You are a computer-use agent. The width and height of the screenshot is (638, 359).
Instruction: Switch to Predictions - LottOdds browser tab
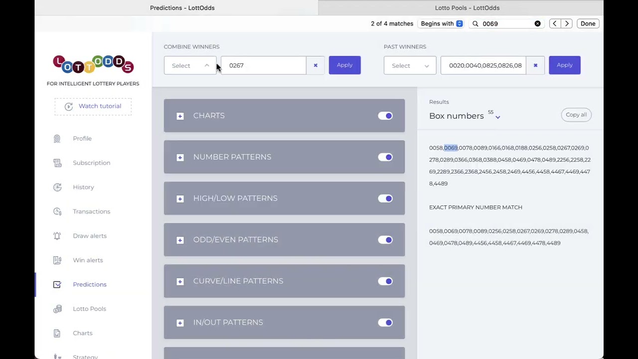(182, 7)
